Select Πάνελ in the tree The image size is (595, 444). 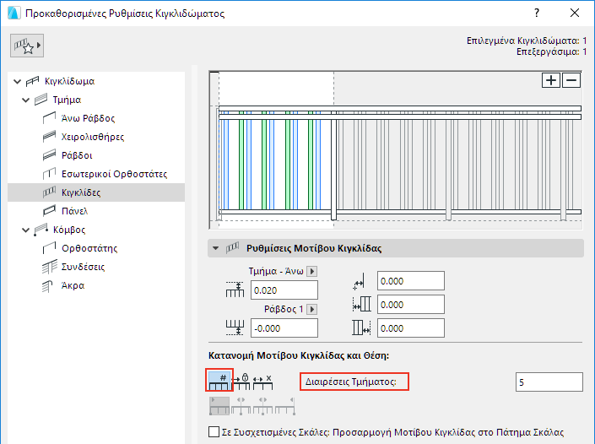pos(75,211)
